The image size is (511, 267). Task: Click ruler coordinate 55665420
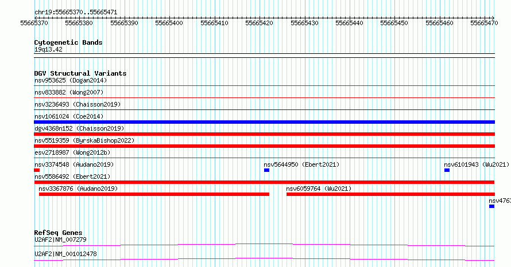[x=260, y=23]
